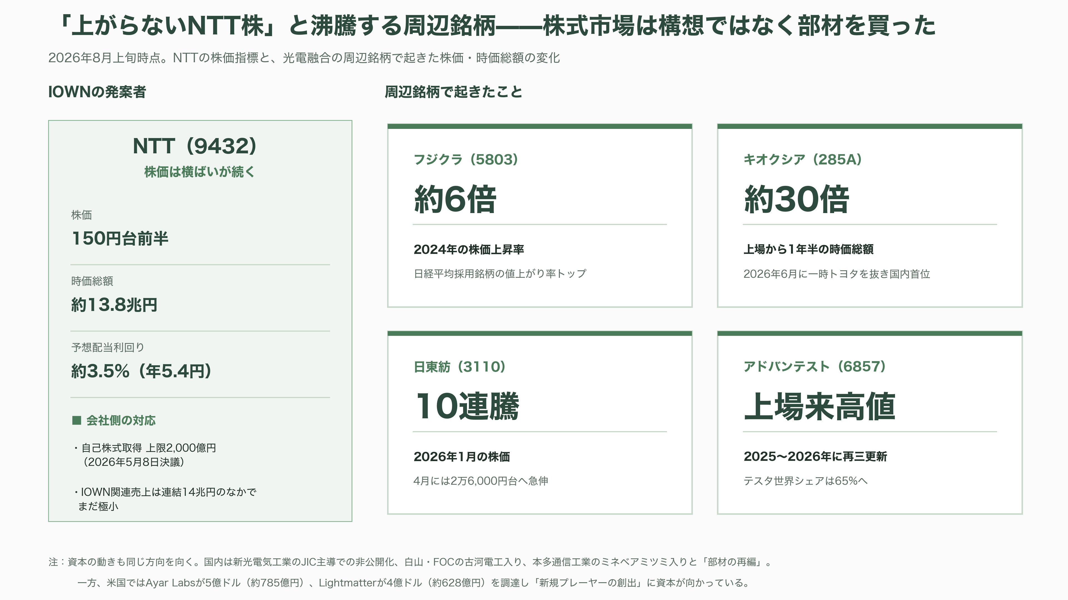
Task: Click the label 時価総額 in NTT card
Action: 92,281
